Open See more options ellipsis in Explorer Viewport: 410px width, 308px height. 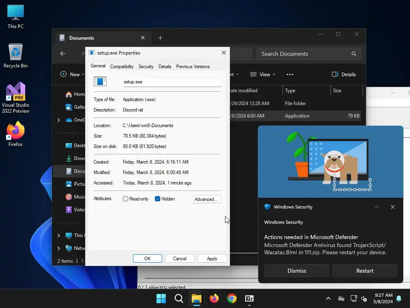point(290,74)
